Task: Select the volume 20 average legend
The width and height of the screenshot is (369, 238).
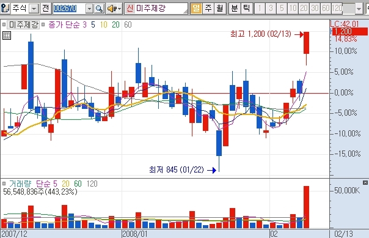Action: [x=65, y=184]
